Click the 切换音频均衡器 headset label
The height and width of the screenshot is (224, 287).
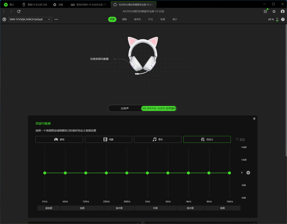99,59
